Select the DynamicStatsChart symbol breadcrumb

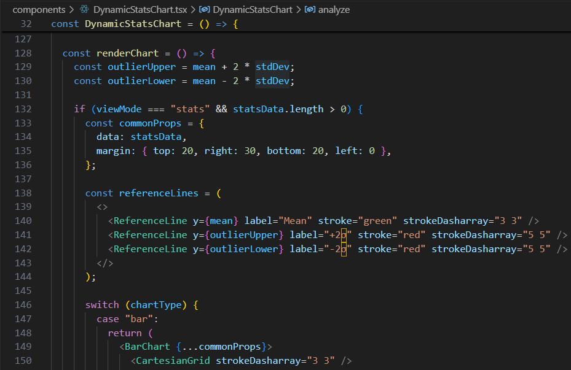click(x=253, y=10)
